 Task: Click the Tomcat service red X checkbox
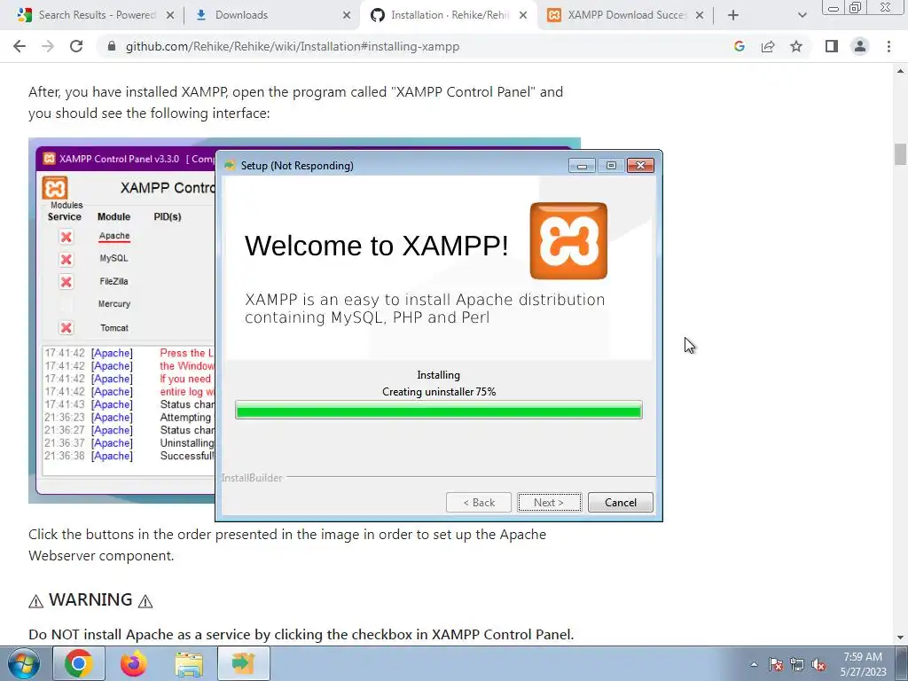[x=66, y=328]
